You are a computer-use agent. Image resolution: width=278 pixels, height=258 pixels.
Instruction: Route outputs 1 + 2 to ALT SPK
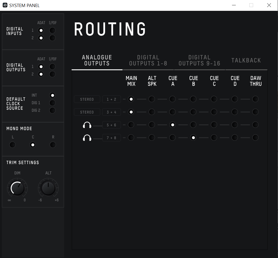(x=152, y=99)
